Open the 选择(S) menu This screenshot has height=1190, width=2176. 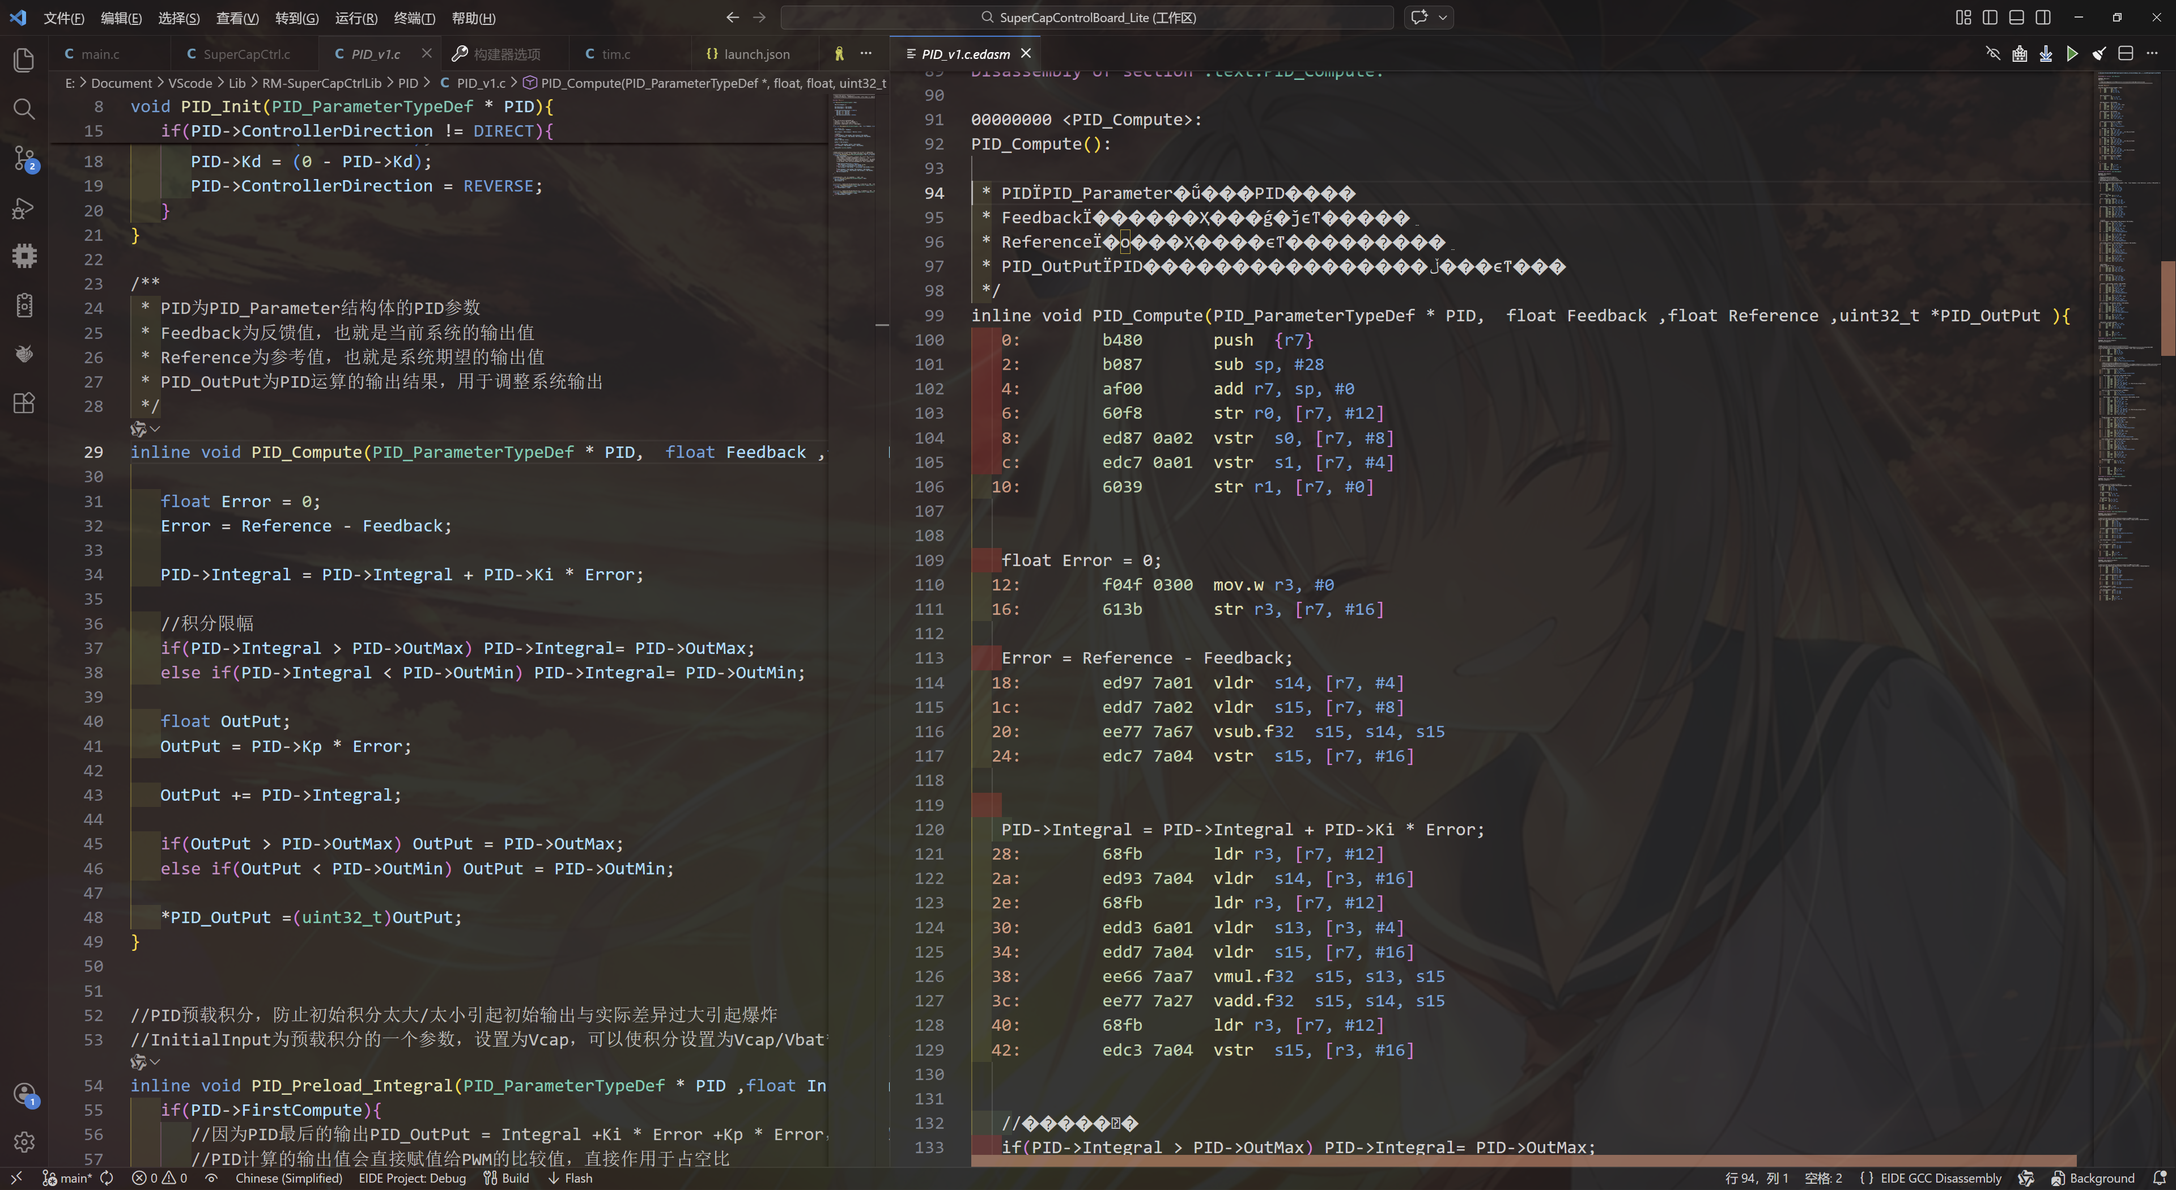pos(179,18)
